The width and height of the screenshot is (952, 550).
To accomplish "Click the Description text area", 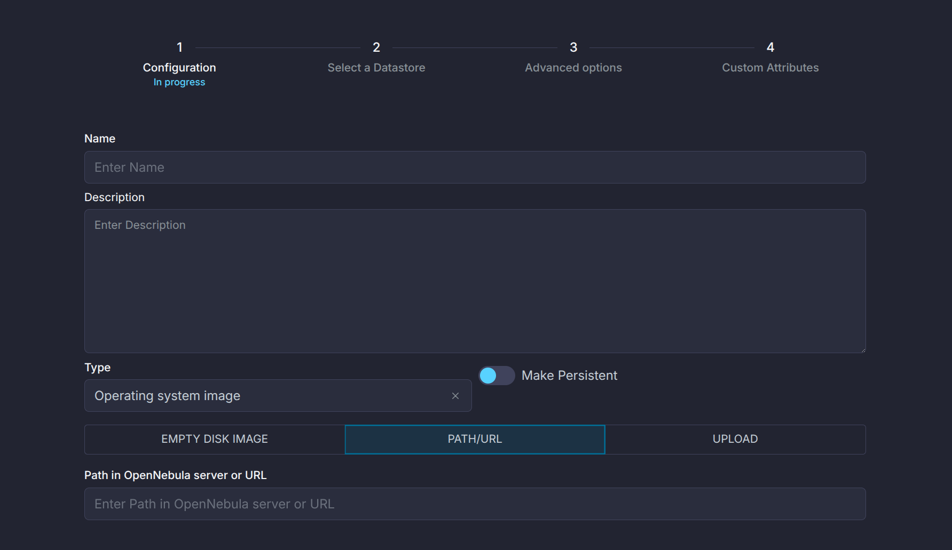I will (x=475, y=281).
